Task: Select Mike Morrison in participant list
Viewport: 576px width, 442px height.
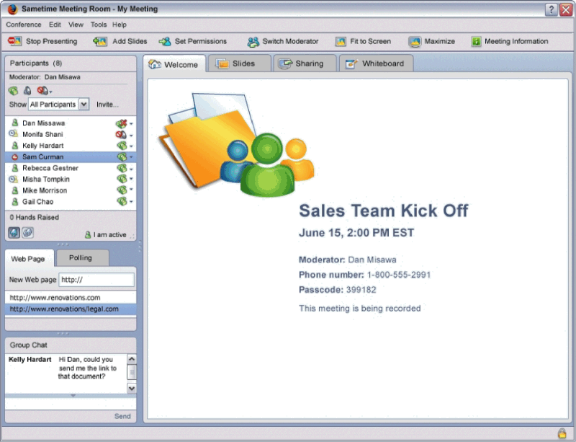Action: click(x=71, y=190)
